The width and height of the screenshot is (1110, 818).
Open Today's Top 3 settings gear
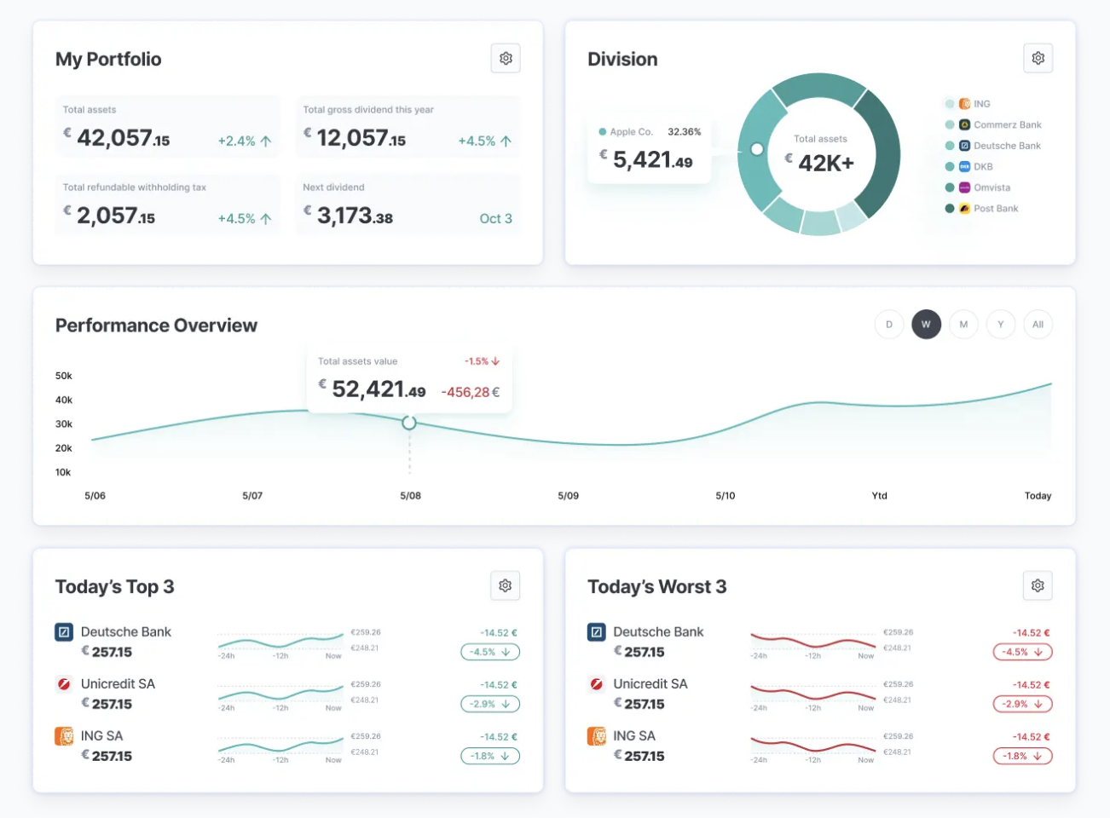tap(506, 585)
